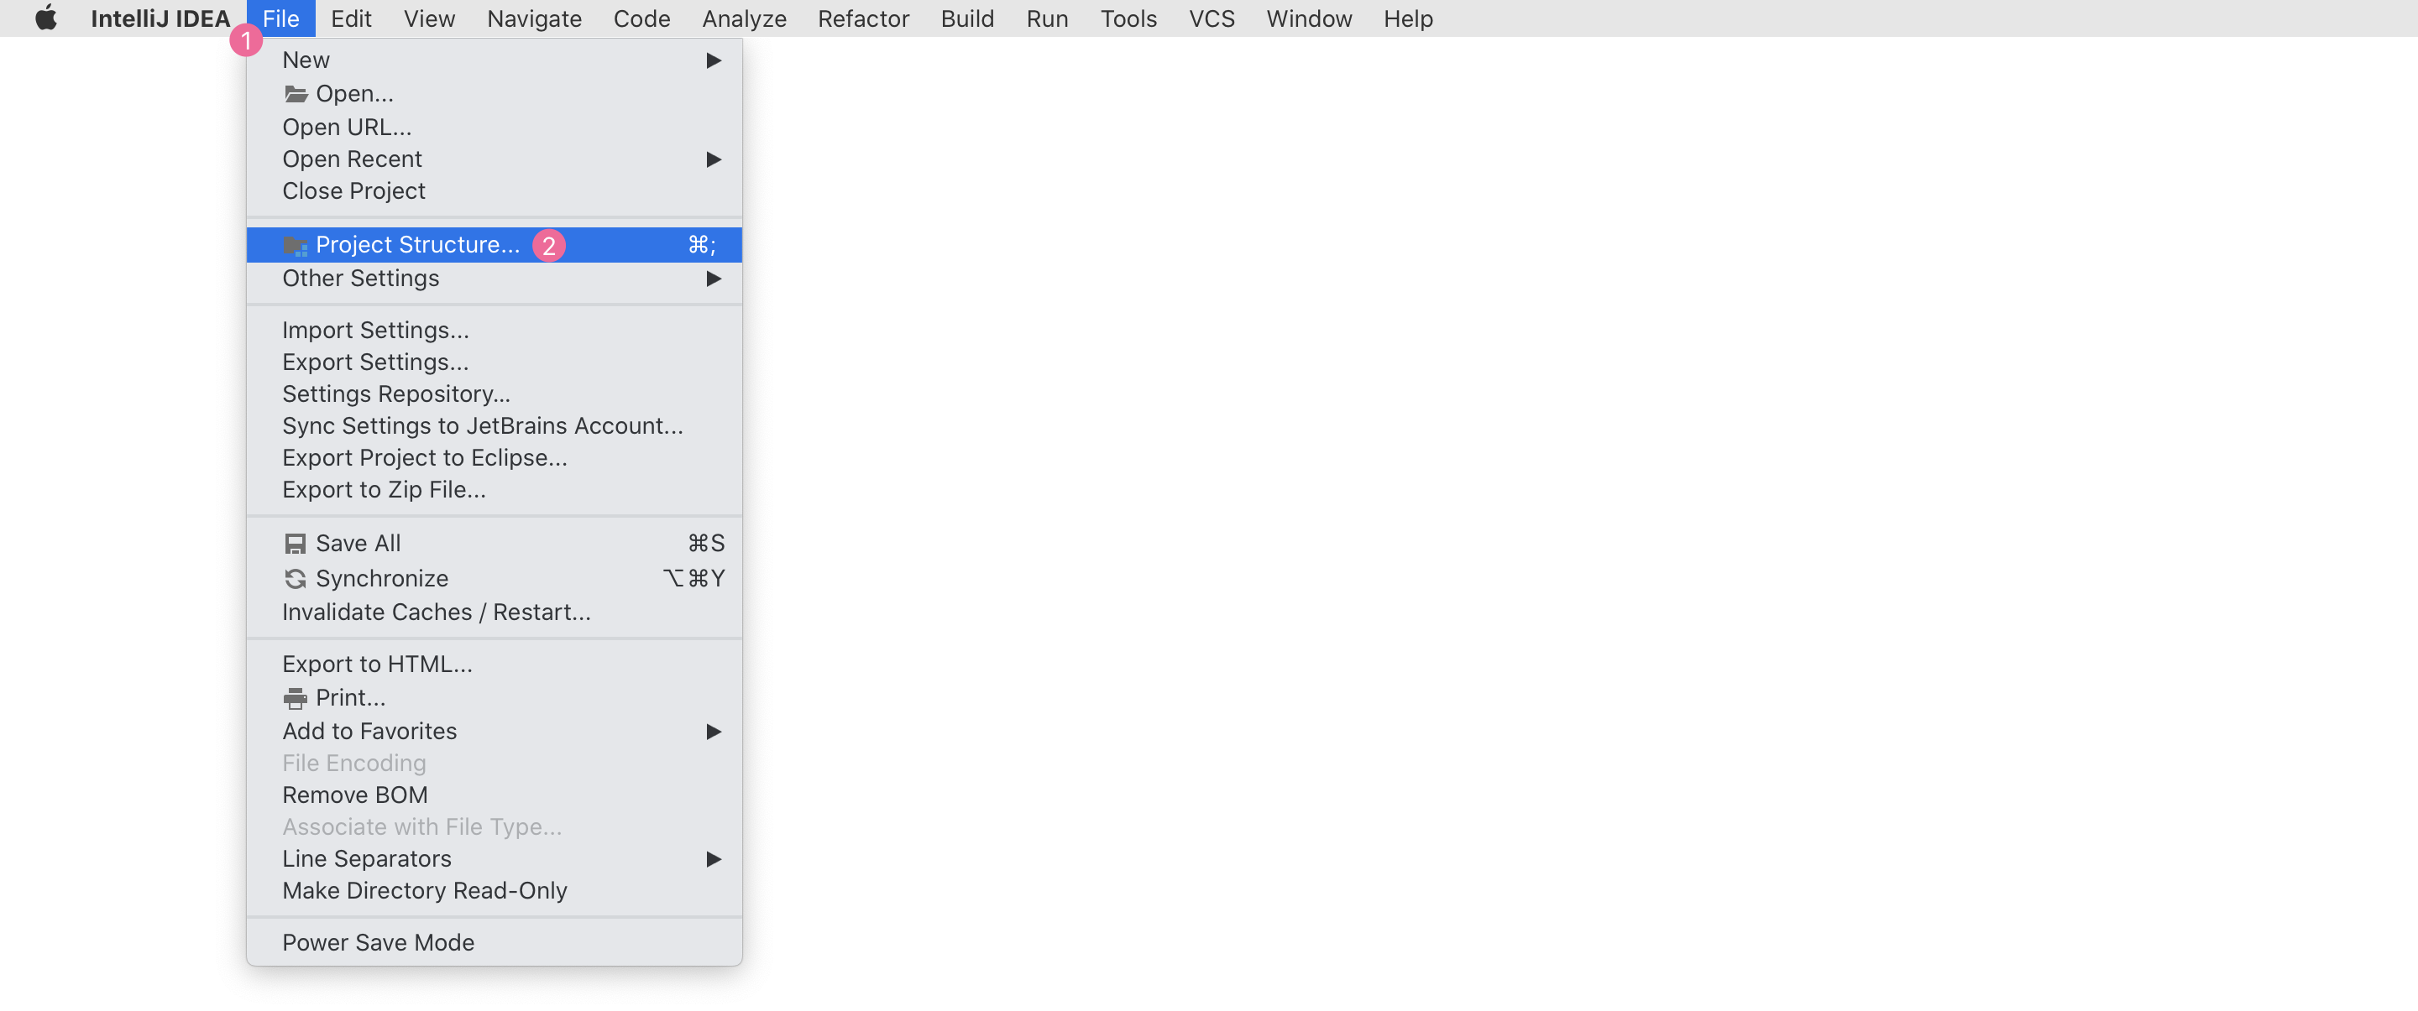The image size is (2418, 1011).
Task: Click Close Project
Action: pos(353,191)
